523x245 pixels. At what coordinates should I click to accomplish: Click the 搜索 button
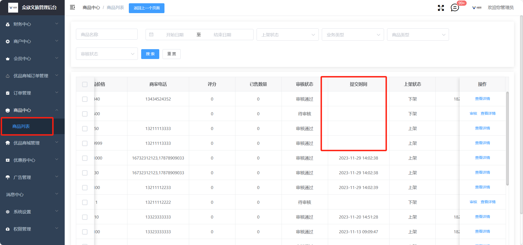pos(150,54)
